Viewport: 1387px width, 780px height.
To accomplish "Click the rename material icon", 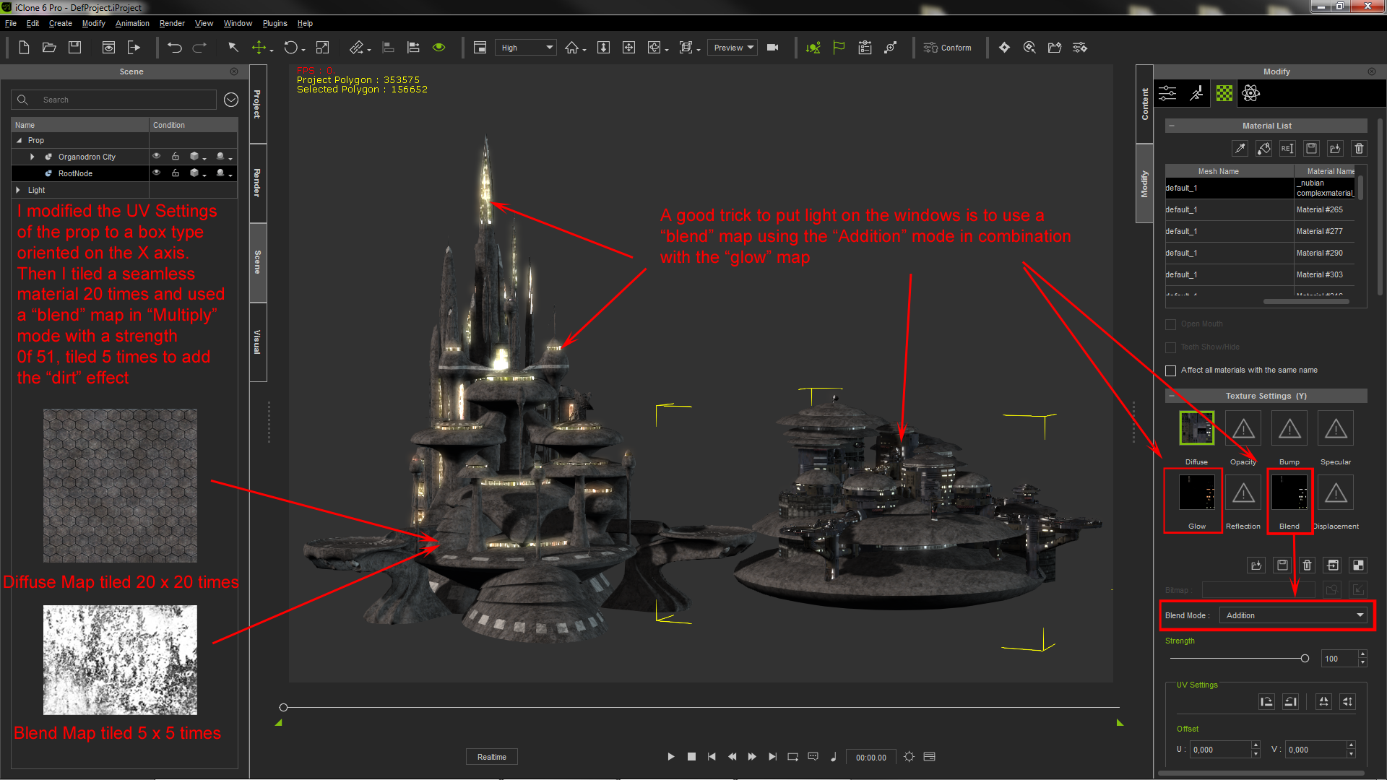I will click(1287, 148).
